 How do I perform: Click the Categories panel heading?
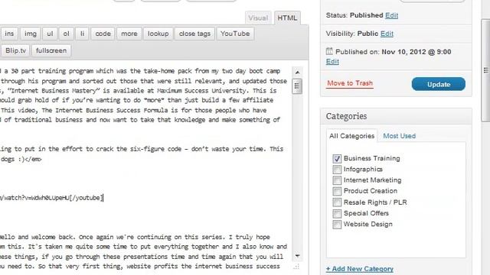click(x=346, y=116)
